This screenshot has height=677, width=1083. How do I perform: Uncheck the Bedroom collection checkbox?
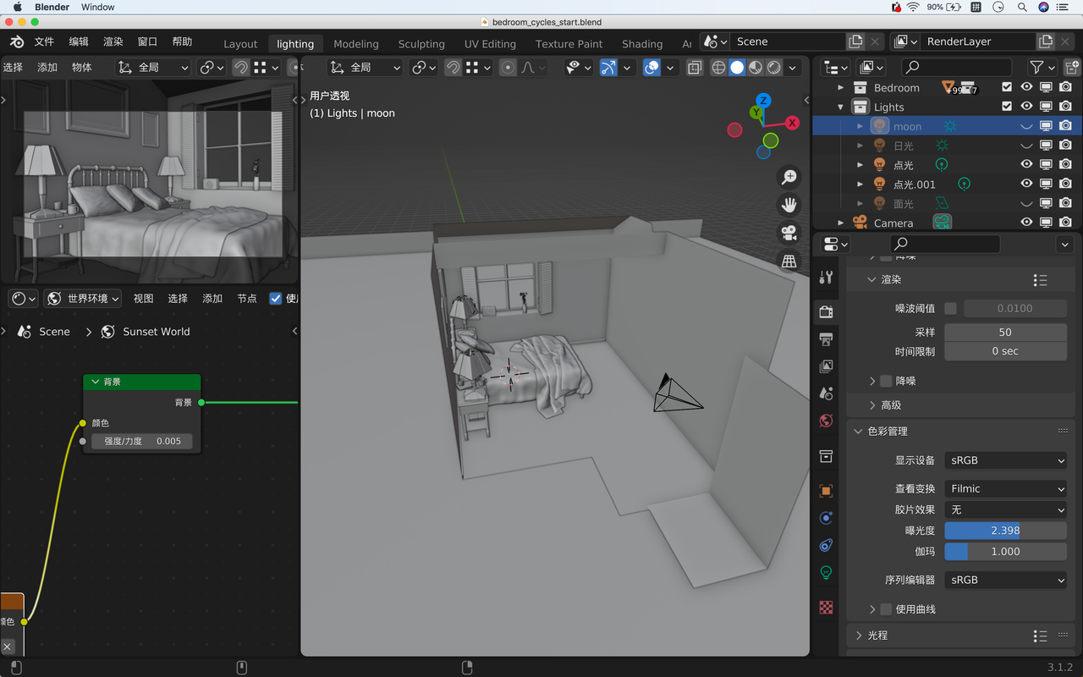coord(1006,87)
